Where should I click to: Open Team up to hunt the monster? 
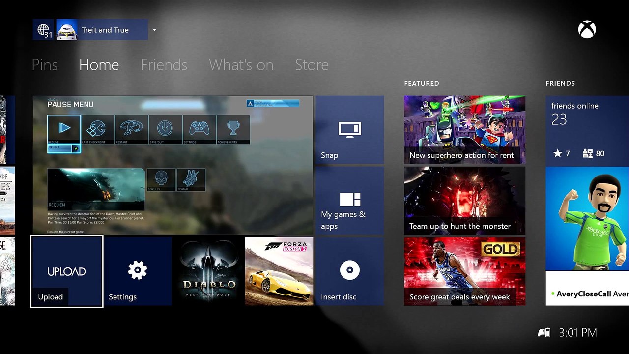(x=465, y=201)
